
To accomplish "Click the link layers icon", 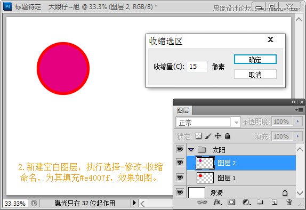I will (202, 202).
